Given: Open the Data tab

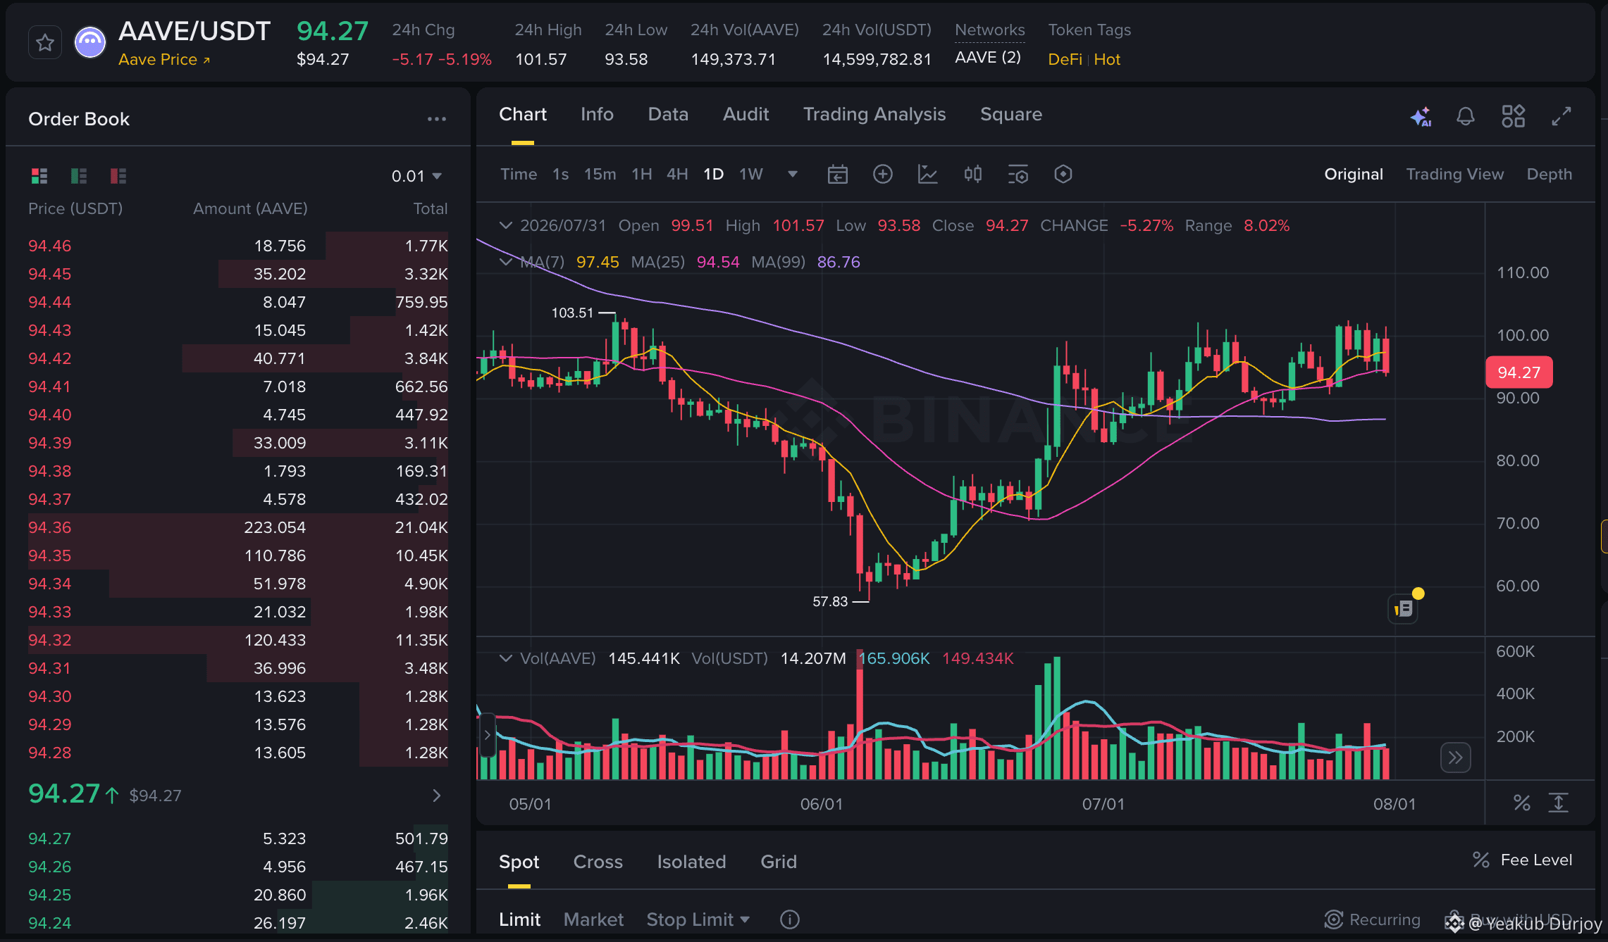Looking at the screenshot, I should (667, 114).
